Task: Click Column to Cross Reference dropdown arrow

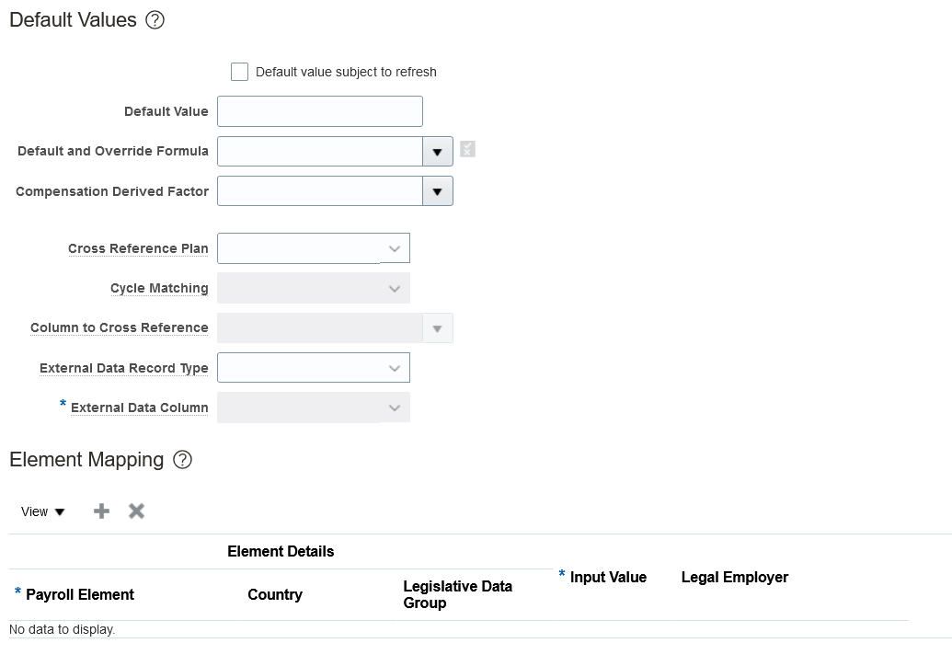Action: [438, 328]
